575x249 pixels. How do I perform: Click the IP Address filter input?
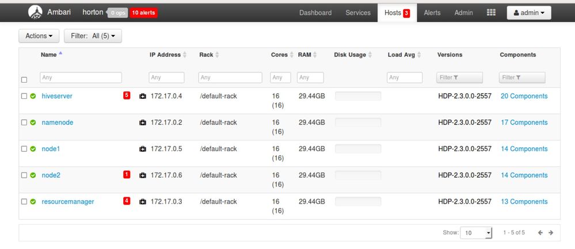tap(166, 78)
